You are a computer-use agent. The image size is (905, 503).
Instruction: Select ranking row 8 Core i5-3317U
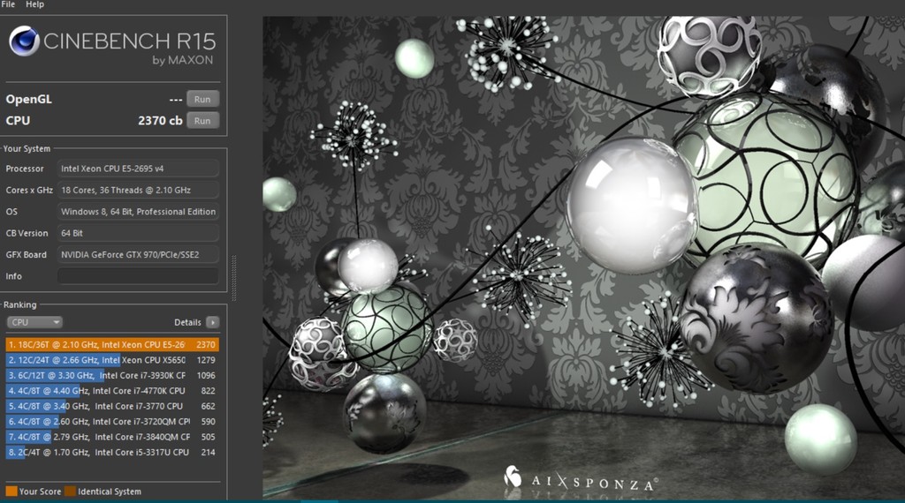click(x=112, y=453)
